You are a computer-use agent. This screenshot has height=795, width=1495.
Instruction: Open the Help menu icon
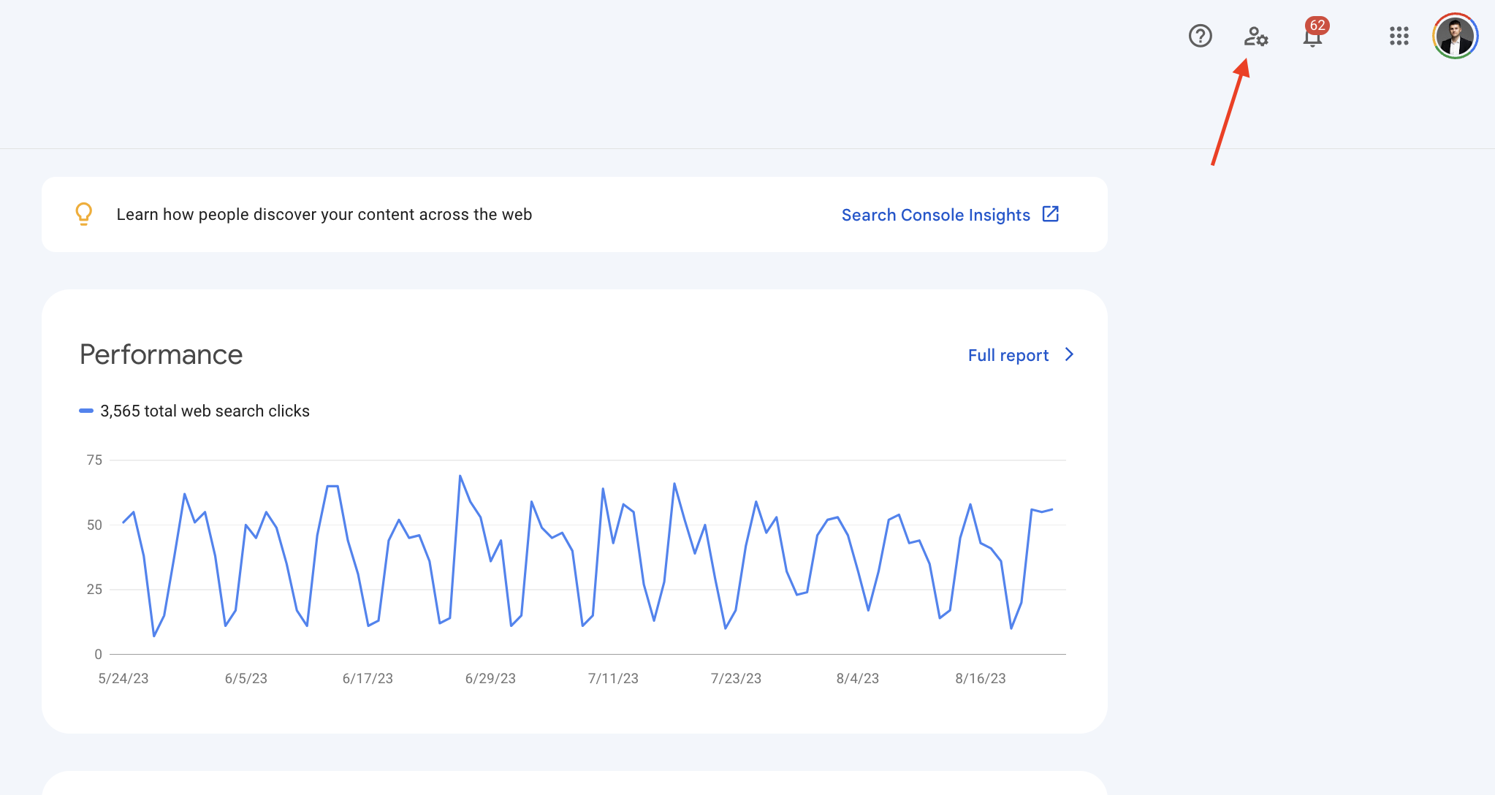tap(1200, 36)
